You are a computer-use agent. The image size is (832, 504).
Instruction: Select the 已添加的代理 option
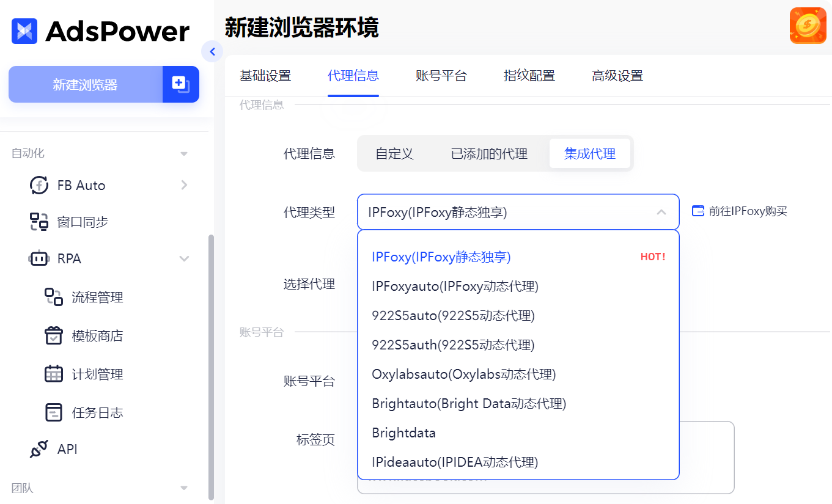click(x=489, y=153)
